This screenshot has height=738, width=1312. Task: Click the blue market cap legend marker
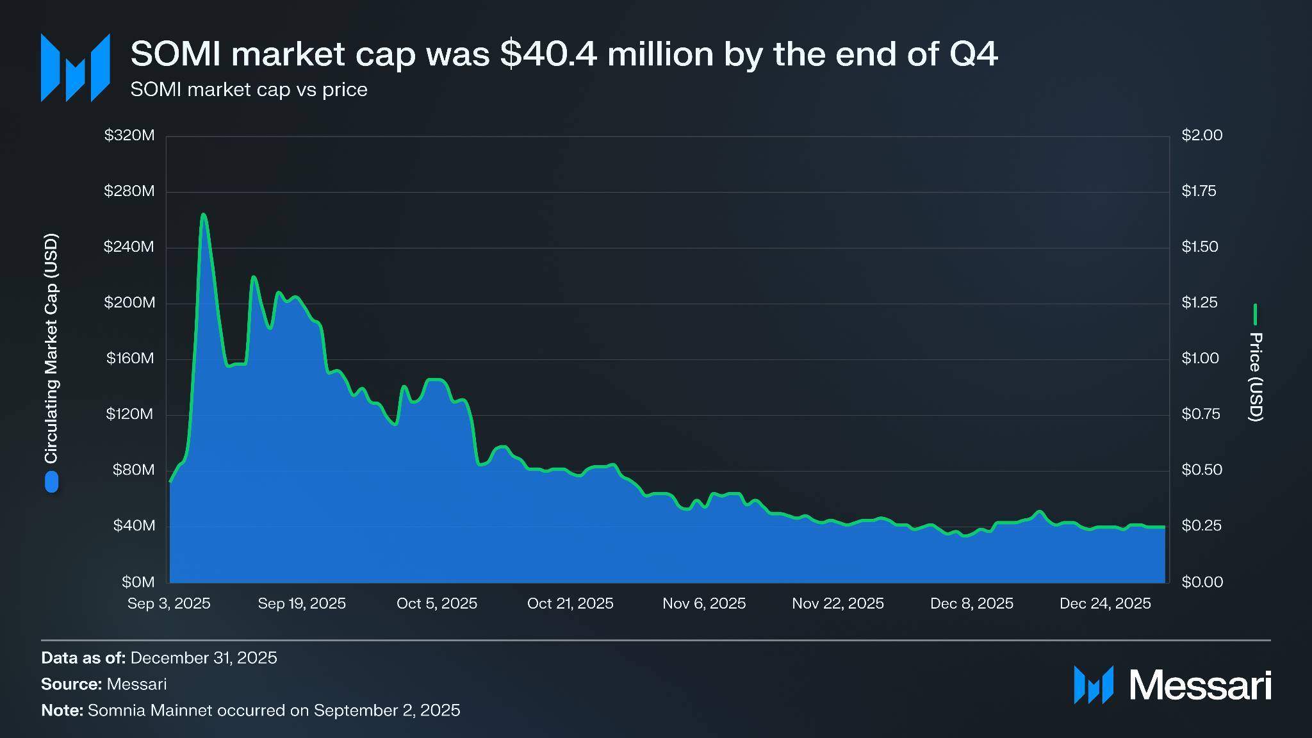pyautogui.click(x=52, y=482)
